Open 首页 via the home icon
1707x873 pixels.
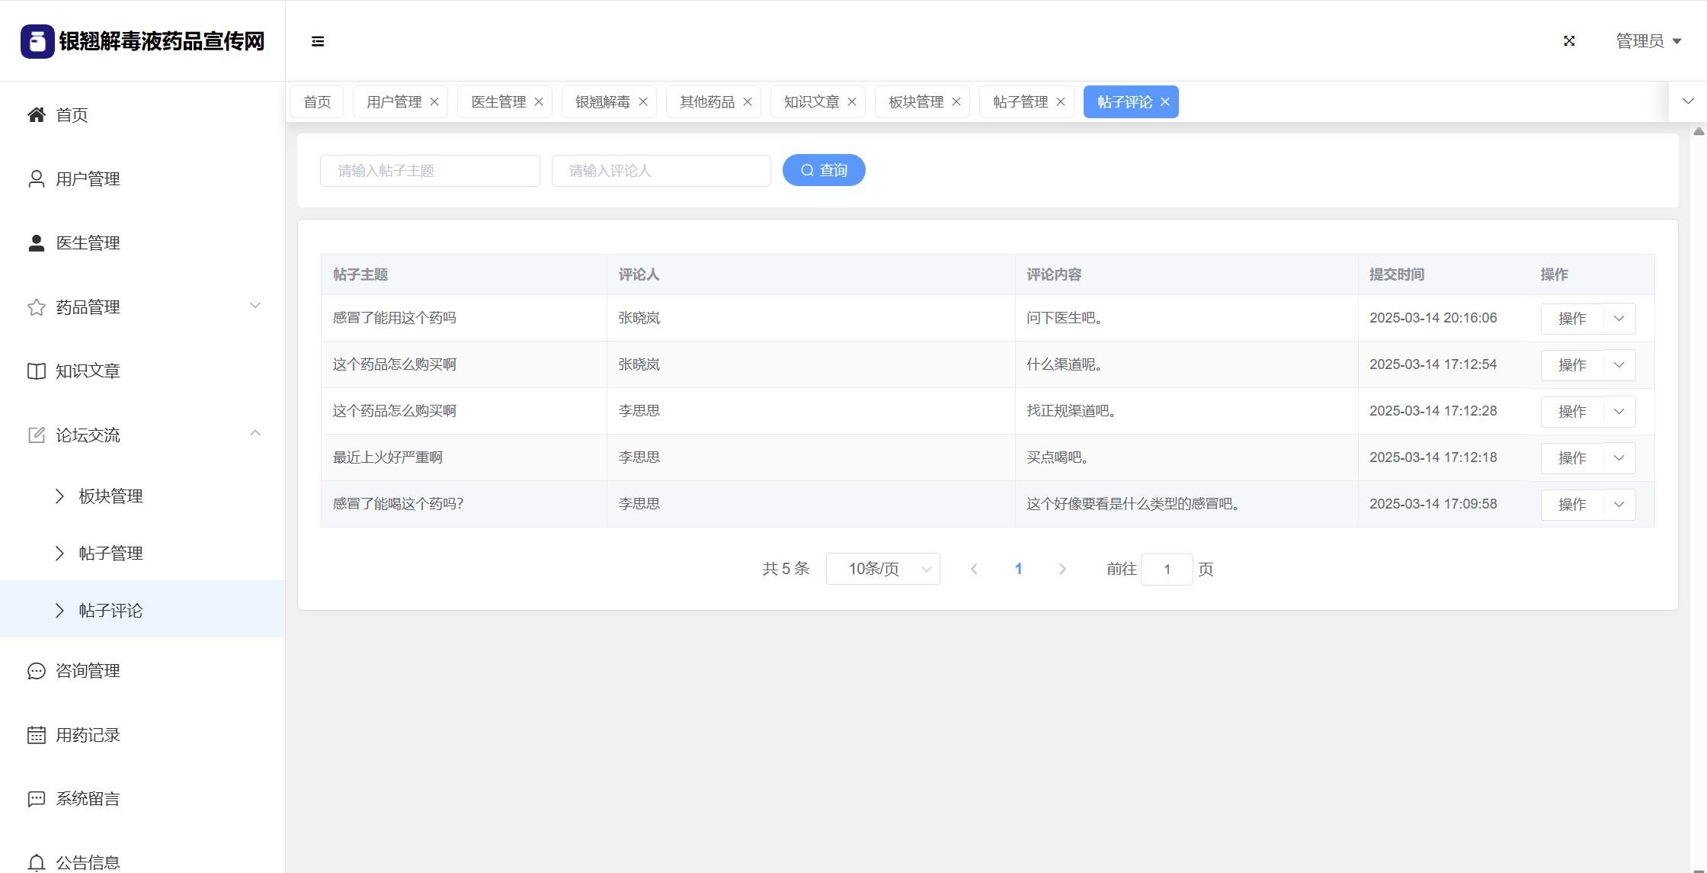click(36, 114)
